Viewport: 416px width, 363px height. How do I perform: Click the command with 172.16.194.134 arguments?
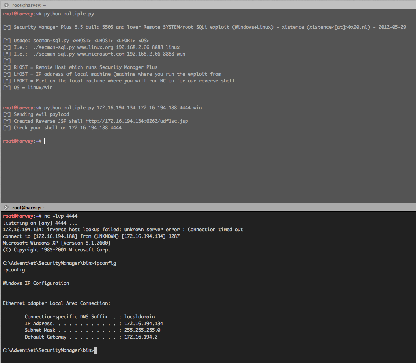tap(123, 108)
